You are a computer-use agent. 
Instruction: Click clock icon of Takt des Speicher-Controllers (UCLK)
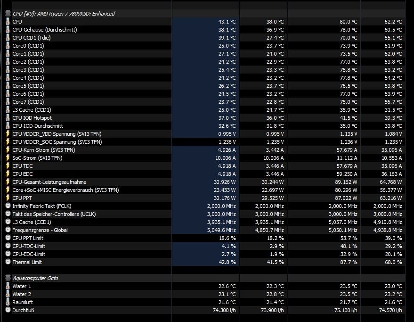[8, 214]
